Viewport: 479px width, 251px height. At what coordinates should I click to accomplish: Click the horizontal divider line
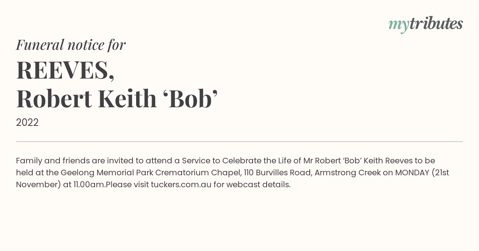click(239, 141)
